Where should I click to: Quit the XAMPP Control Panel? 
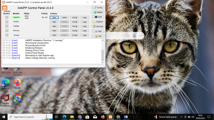98,36
